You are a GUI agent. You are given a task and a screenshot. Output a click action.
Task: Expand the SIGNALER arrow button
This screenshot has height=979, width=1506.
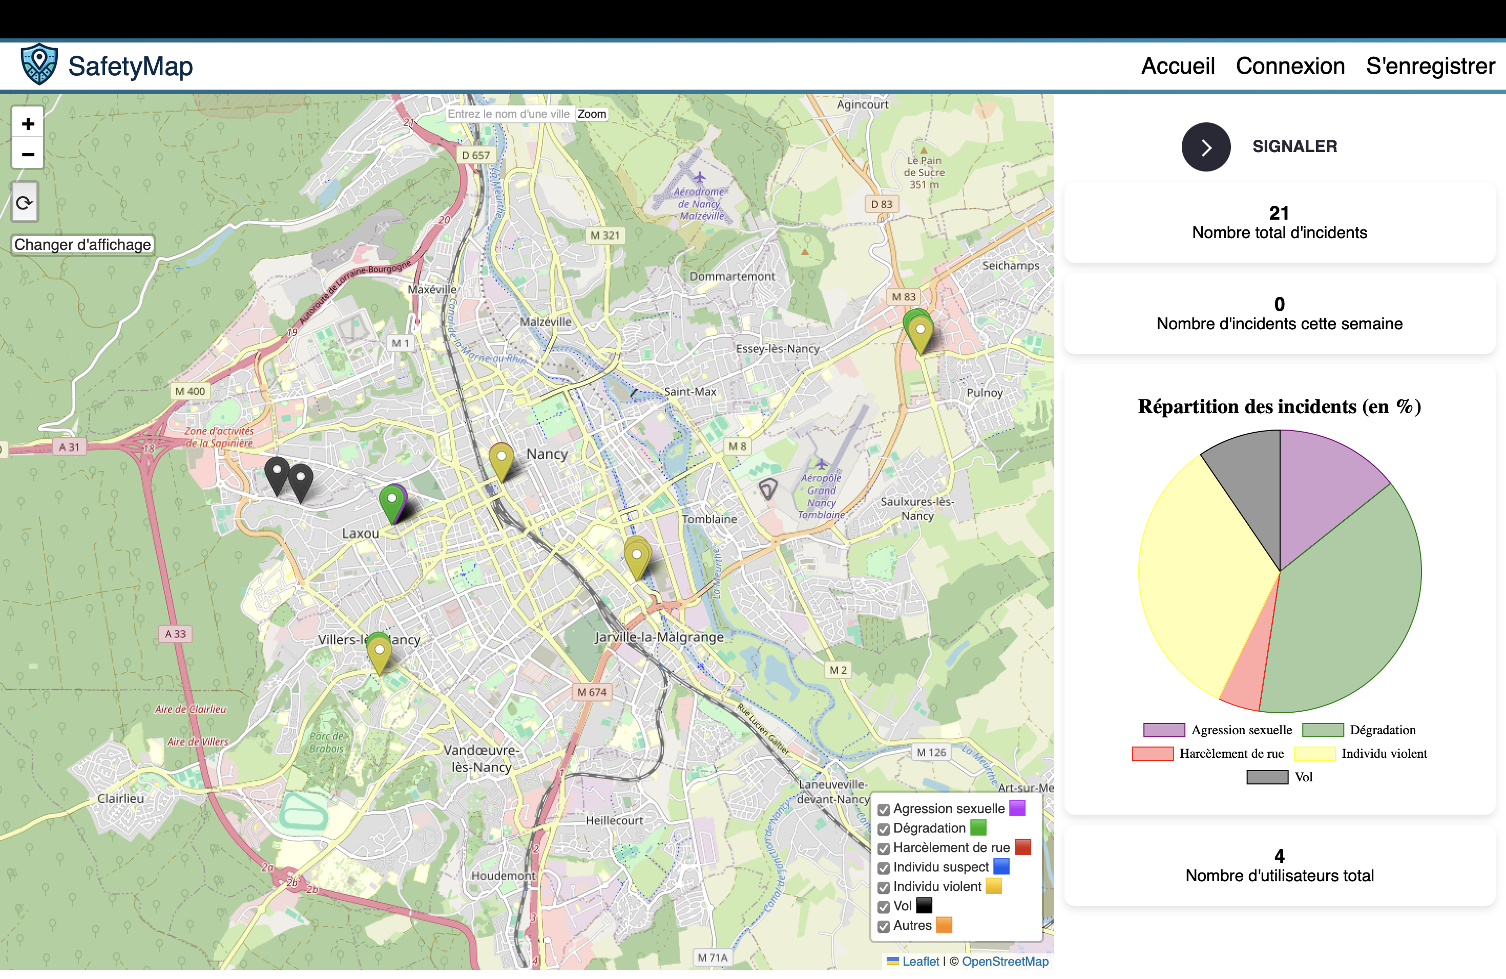(x=1205, y=147)
